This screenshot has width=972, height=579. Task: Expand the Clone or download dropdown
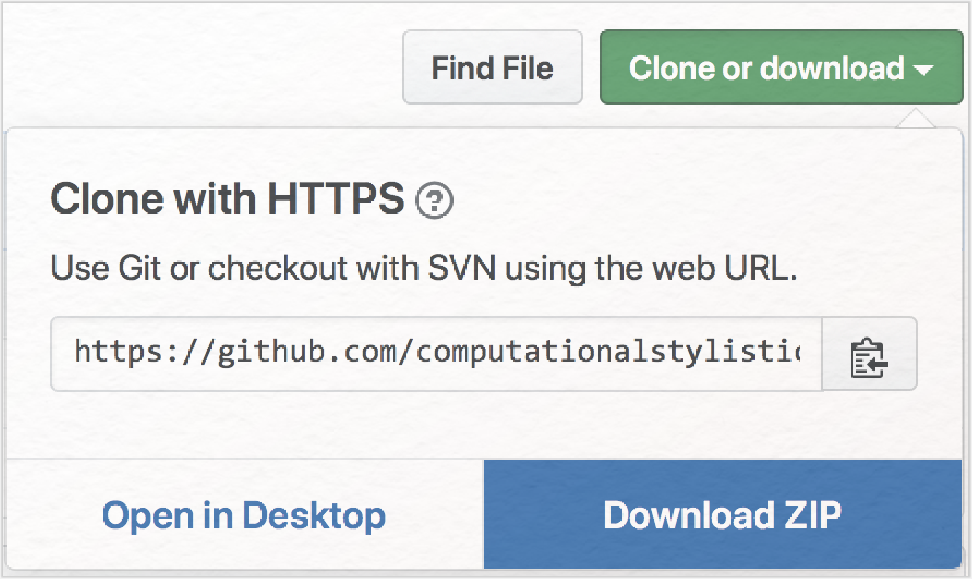click(x=782, y=68)
